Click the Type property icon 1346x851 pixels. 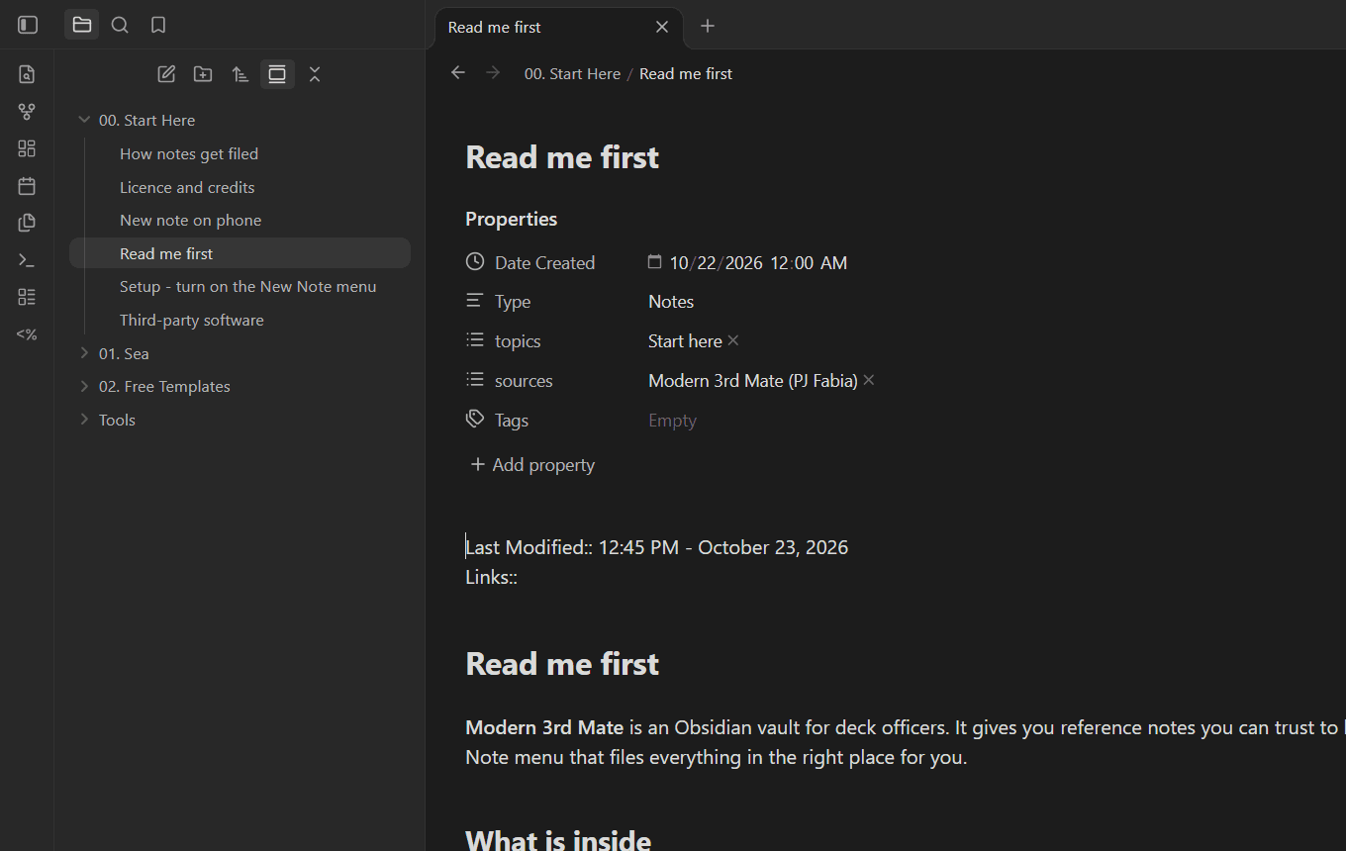pos(475,301)
